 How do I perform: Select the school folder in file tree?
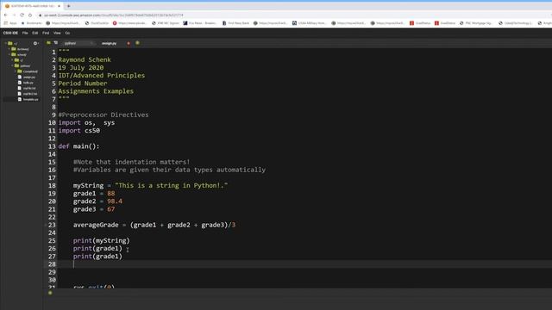tap(19, 55)
